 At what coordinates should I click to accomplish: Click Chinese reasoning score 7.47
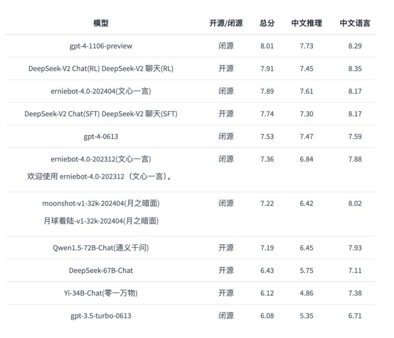pyautogui.click(x=307, y=136)
